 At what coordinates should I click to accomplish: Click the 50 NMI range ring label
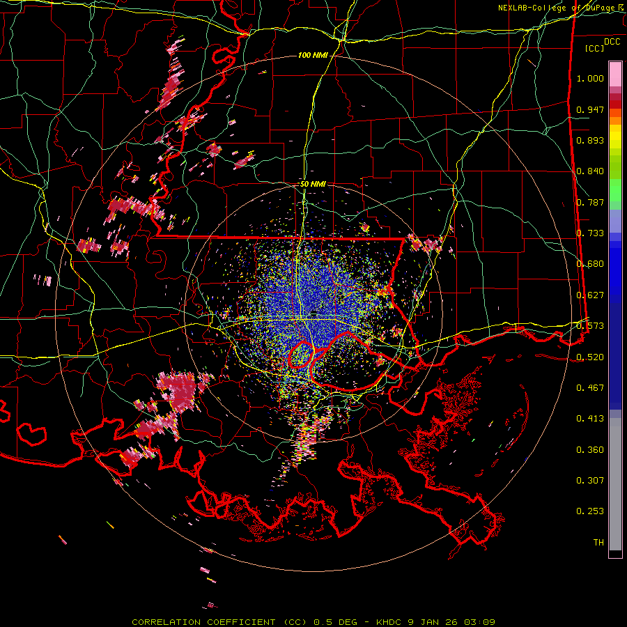pyautogui.click(x=313, y=184)
